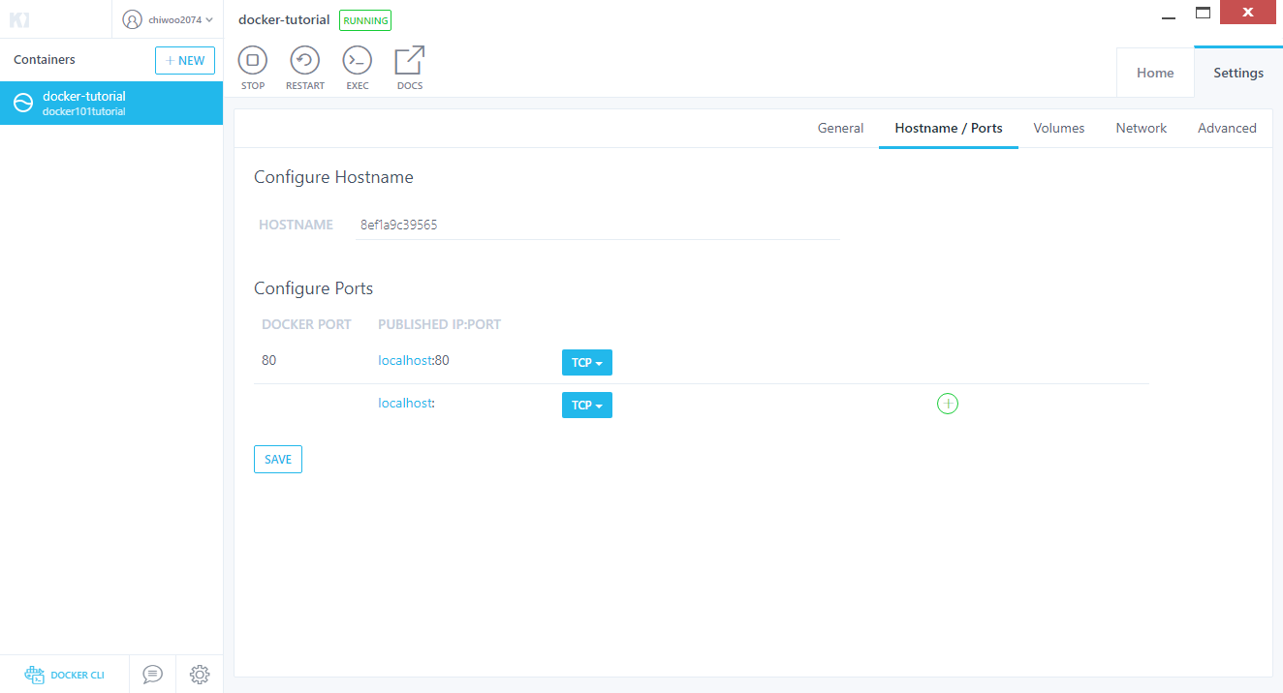1283x693 pixels.
Task: Stop the docker-tutorial container
Action: [253, 61]
